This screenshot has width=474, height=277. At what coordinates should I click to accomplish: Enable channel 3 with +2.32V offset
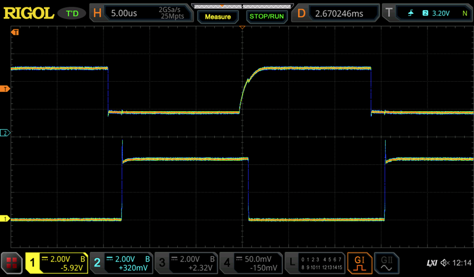[x=186, y=263]
